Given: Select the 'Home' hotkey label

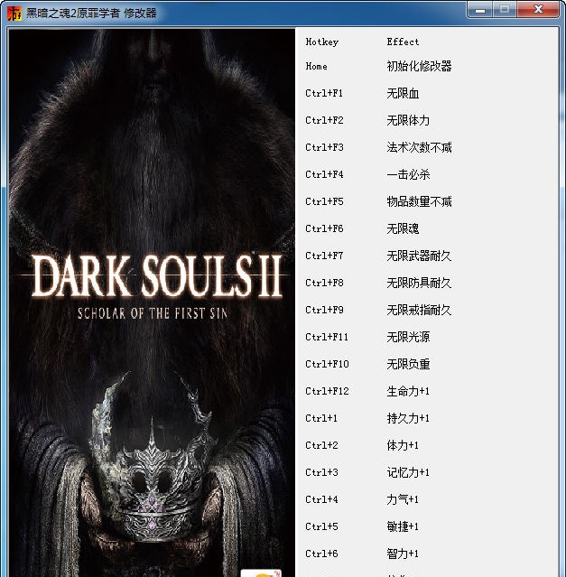Looking at the screenshot, I should [x=316, y=66].
